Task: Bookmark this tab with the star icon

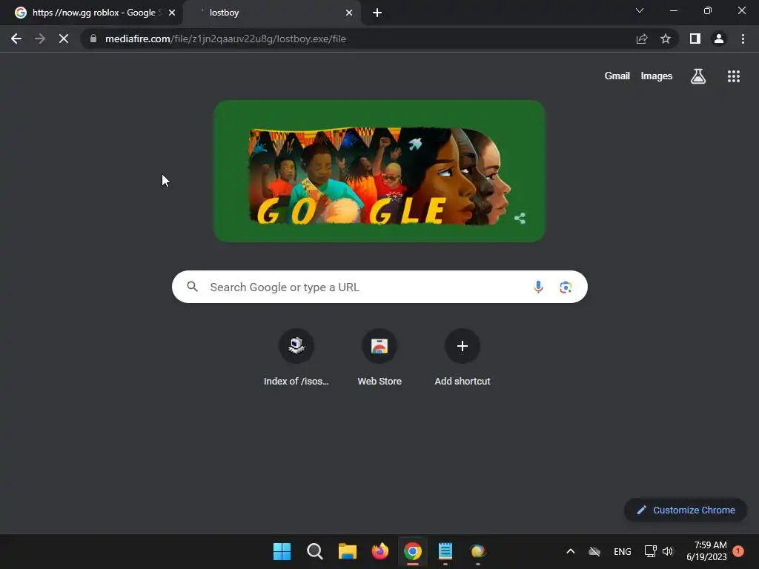Action: point(666,39)
